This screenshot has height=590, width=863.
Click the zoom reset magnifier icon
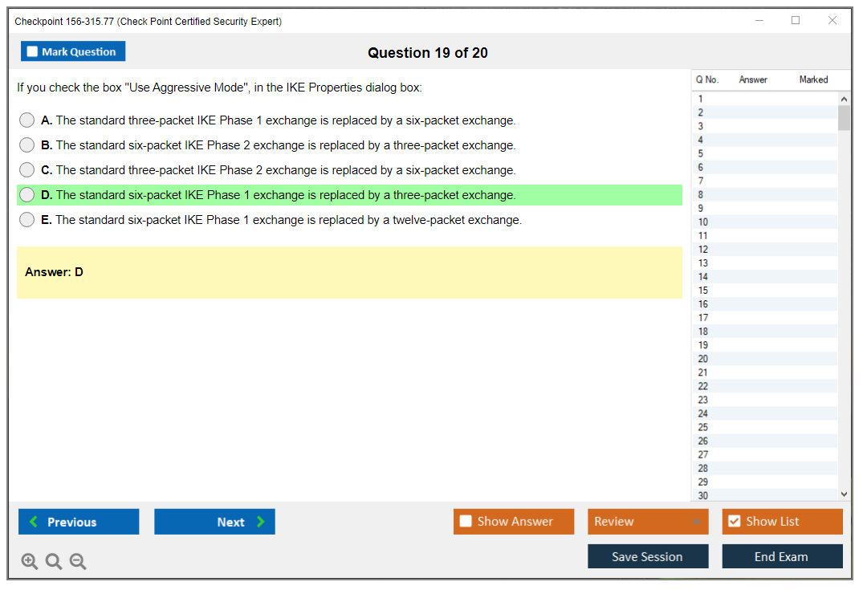54,562
